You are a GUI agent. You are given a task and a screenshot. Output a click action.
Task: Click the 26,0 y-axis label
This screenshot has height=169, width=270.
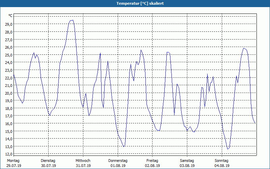pyautogui.click(x=9, y=47)
